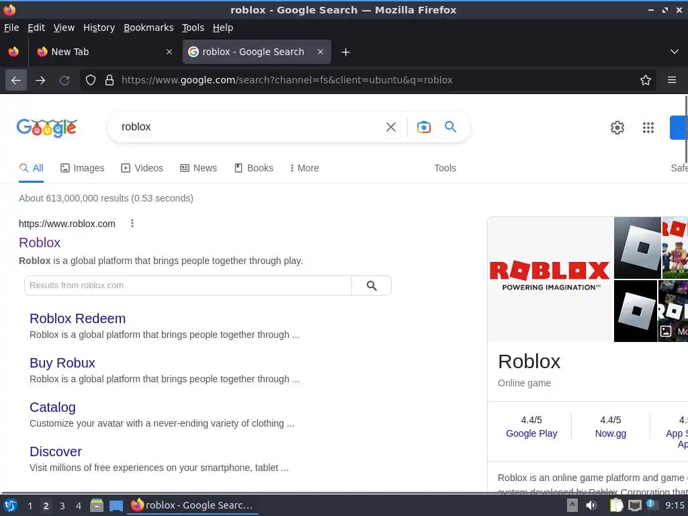Image resolution: width=688 pixels, height=516 pixels.
Task: Click the Google search input containing roblox
Action: [246, 127]
